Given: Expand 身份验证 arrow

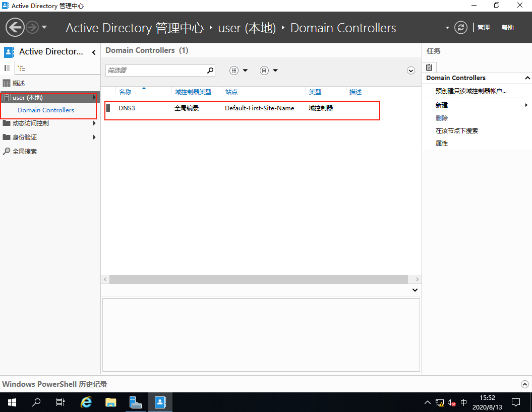Looking at the screenshot, I should 94,137.
